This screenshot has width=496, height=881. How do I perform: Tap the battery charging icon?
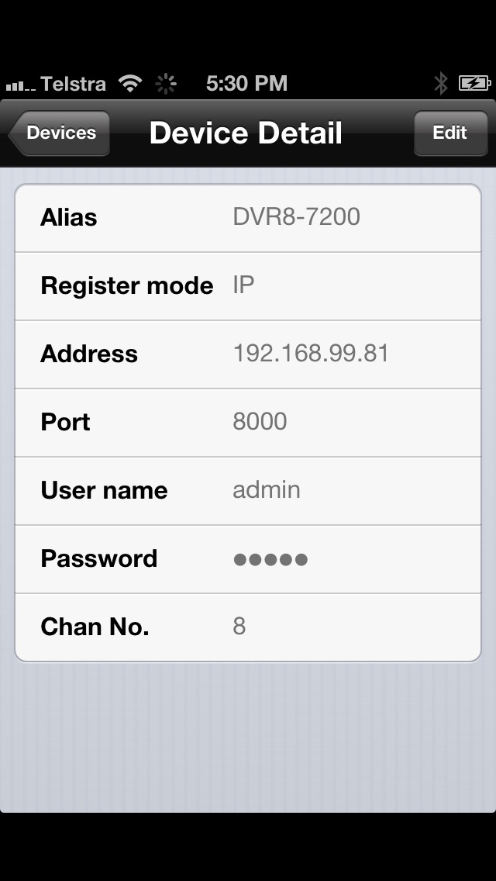[475, 84]
